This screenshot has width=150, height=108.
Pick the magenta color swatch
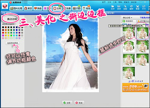pyautogui.click(x=3, y=35)
